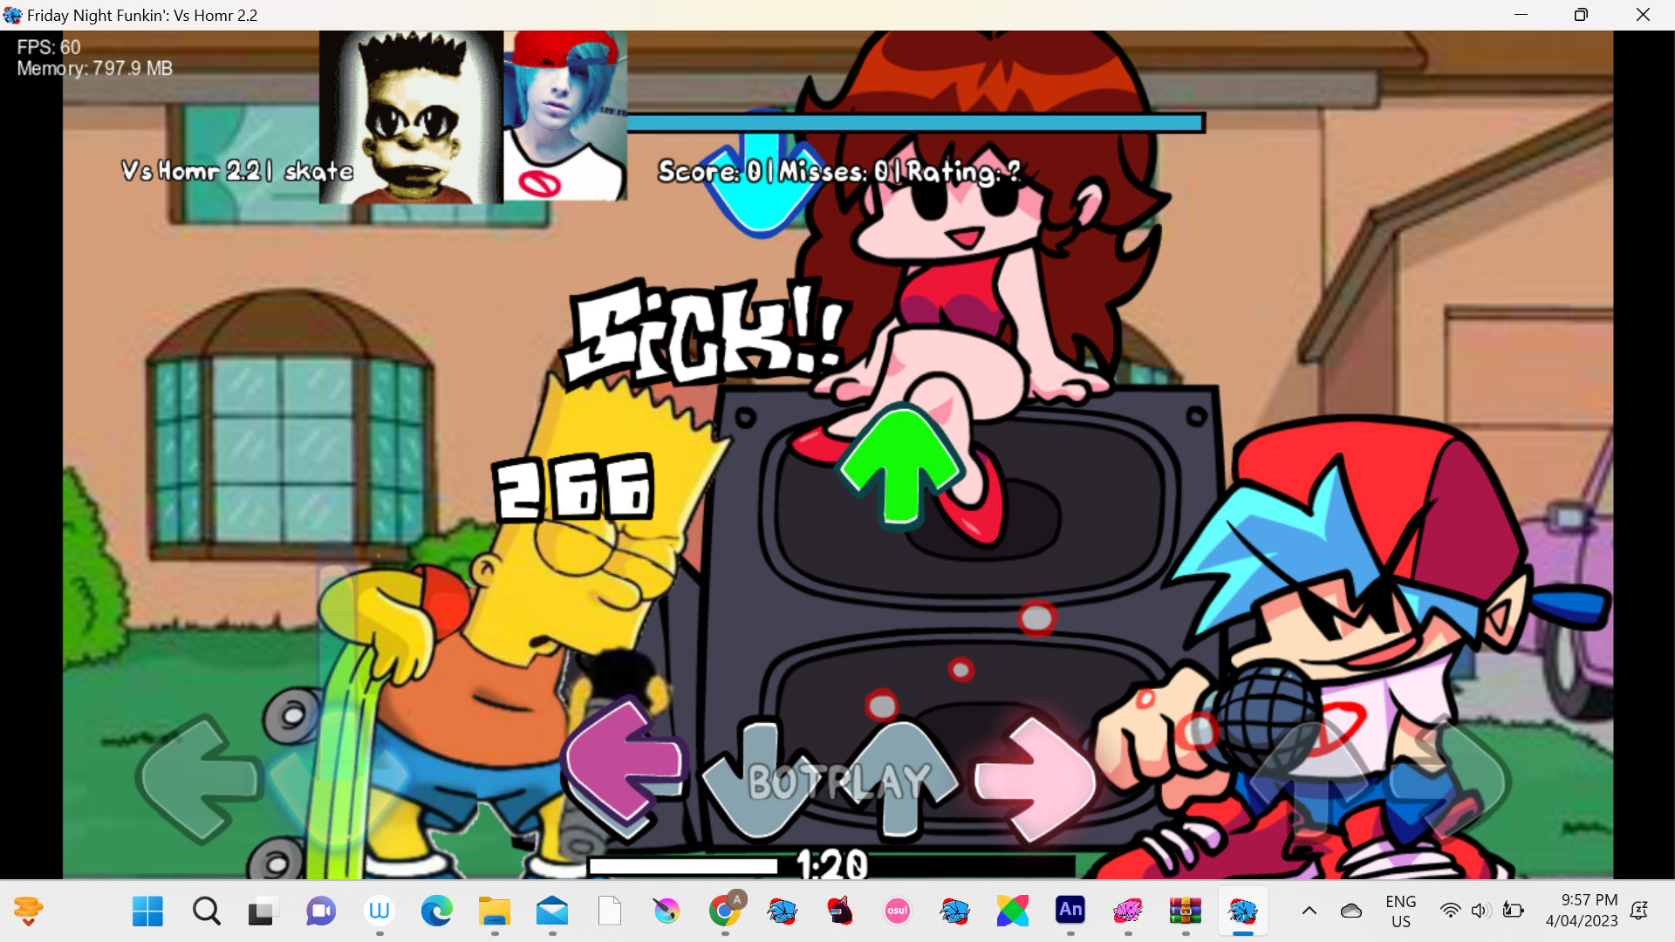Launch Google Chrome from taskbar
The height and width of the screenshot is (942, 1675).
pyautogui.click(x=724, y=911)
